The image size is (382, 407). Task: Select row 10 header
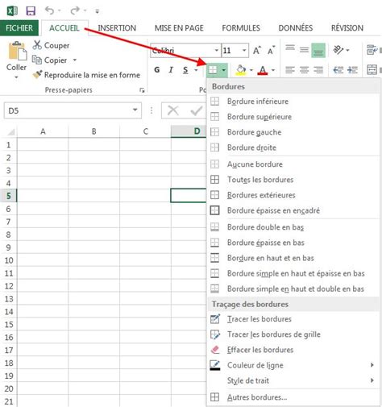9,260
